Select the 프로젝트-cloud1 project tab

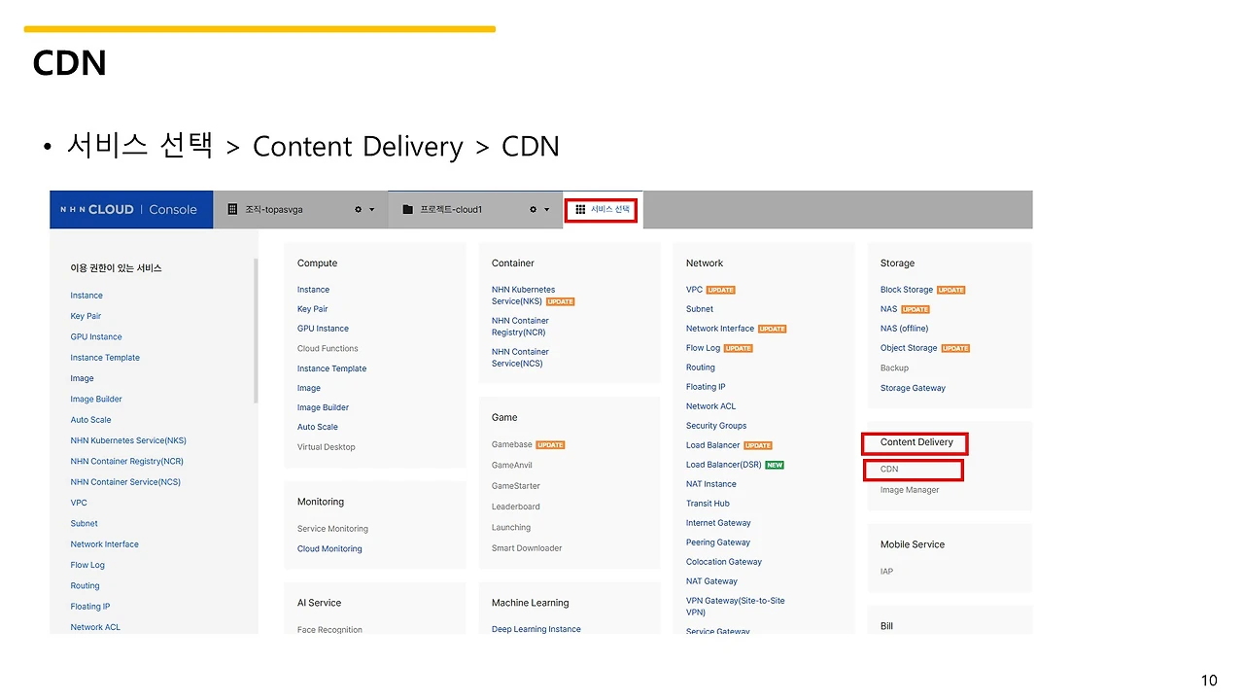pyautogui.click(x=475, y=209)
